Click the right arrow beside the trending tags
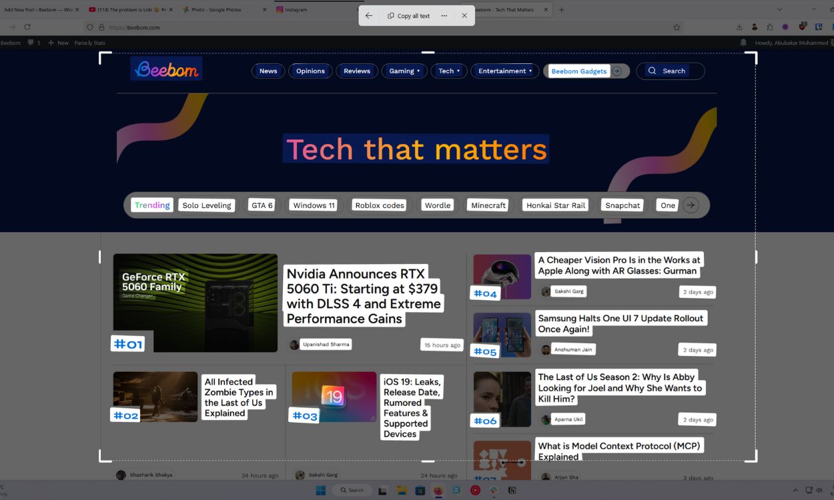 [x=691, y=205]
